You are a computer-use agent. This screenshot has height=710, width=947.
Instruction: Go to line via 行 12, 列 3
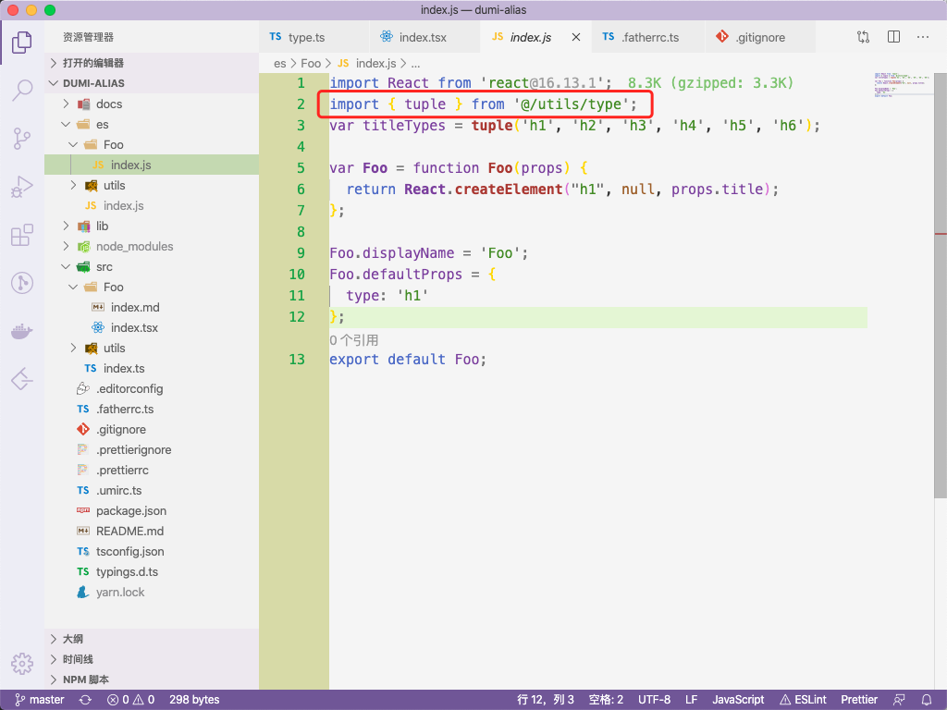click(x=546, y=700)
